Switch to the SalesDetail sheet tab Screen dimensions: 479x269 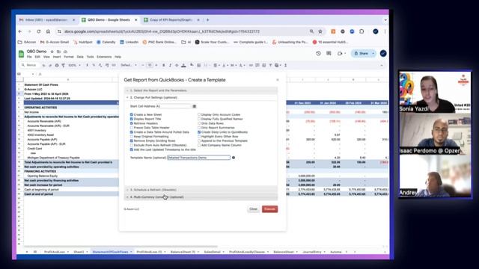click(x=212, y=252)
